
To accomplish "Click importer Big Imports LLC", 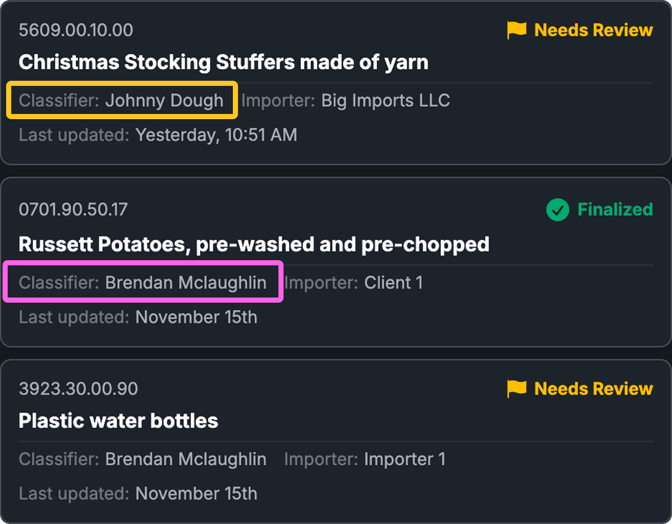I will pos(385,101).
